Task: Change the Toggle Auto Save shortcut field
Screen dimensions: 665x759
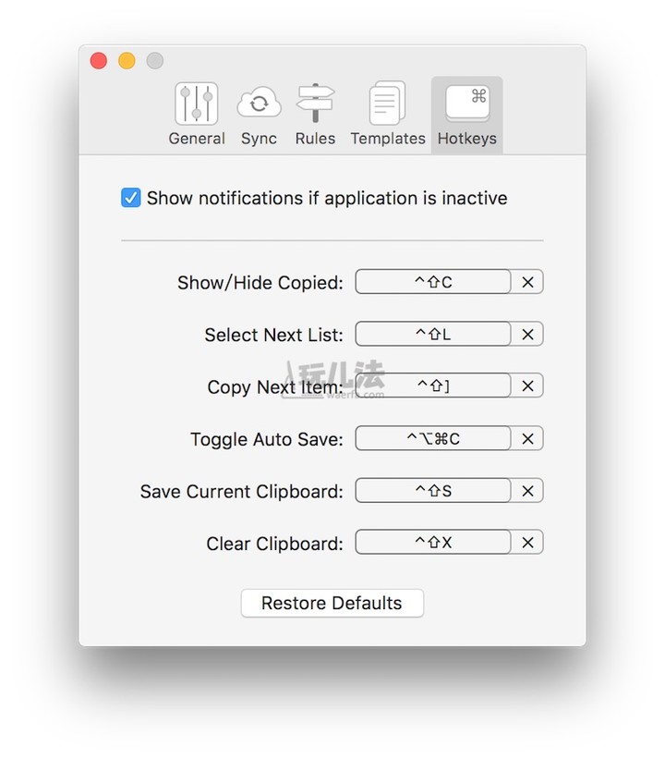Action: point(433,439)
